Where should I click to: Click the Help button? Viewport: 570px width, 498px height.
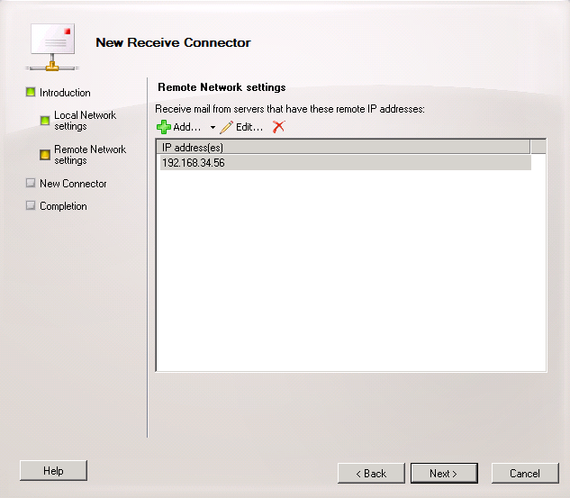click(x=53, y=471)
